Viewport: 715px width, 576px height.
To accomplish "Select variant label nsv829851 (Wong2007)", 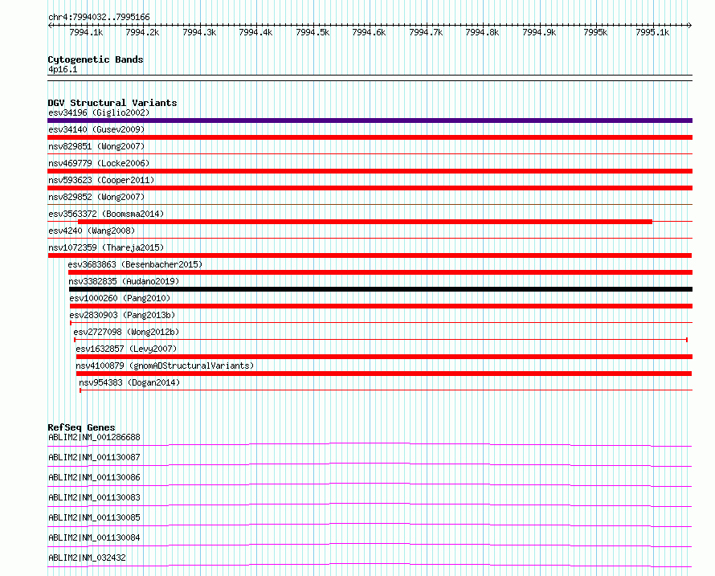I will tap(96, 146).
